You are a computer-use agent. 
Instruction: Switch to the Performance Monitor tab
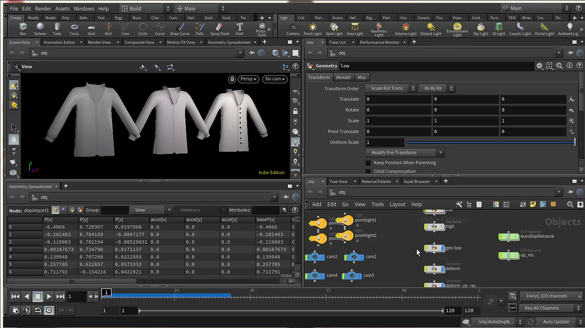point(379,42)
